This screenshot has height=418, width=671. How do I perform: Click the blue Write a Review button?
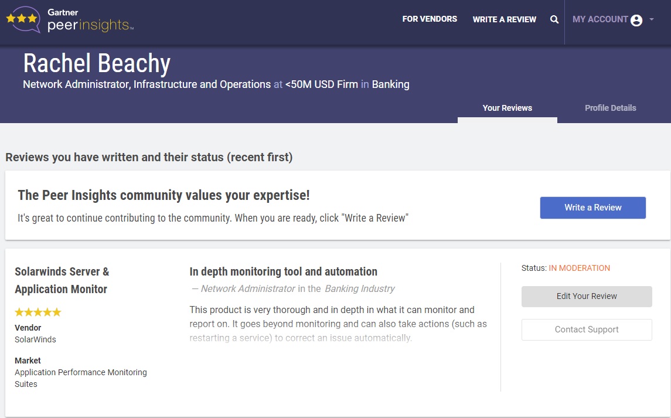pos(592,208)
